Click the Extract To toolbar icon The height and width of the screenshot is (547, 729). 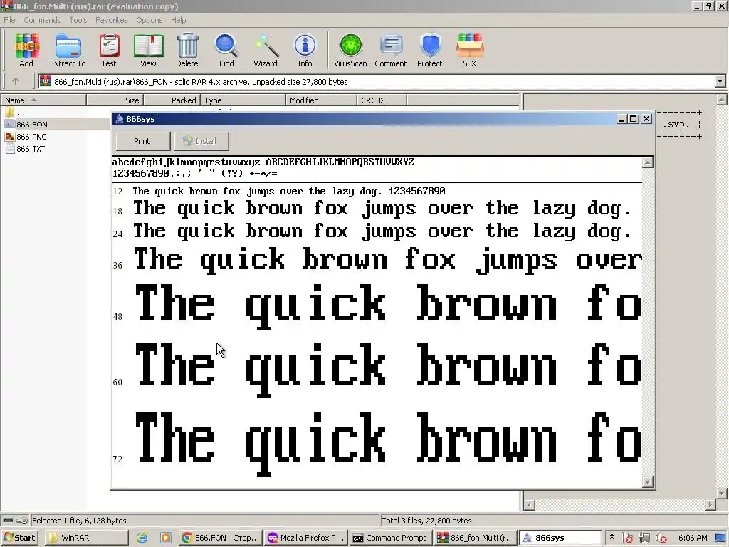point(68,51)
